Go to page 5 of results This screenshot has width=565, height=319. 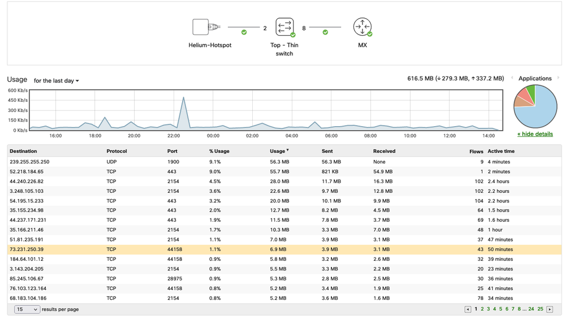click(501, 309)
